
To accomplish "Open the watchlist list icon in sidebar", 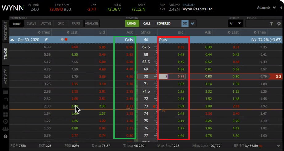I will click(5, 92).
